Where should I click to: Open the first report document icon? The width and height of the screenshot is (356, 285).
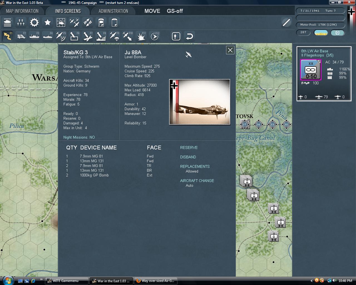click(x=101, y=22)
